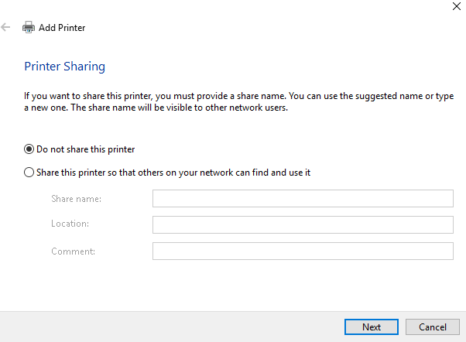Click the Share name text field
This screenshot has height=342, width=466.
click(x=302, y=199)
